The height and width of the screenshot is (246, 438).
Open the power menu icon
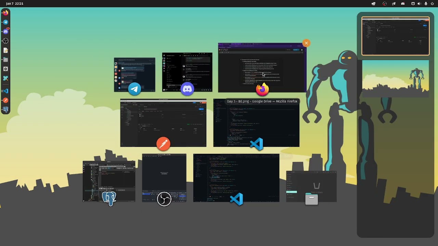(x=432, y=3)
